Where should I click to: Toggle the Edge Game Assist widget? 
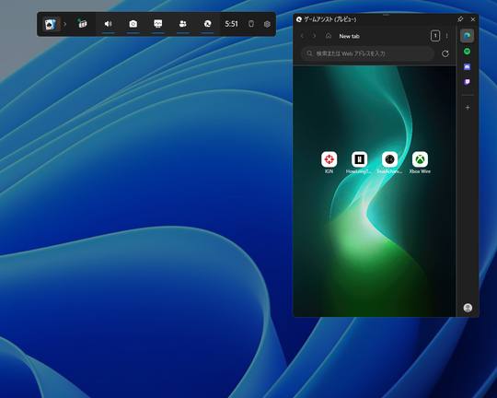(x=208, y=24)
